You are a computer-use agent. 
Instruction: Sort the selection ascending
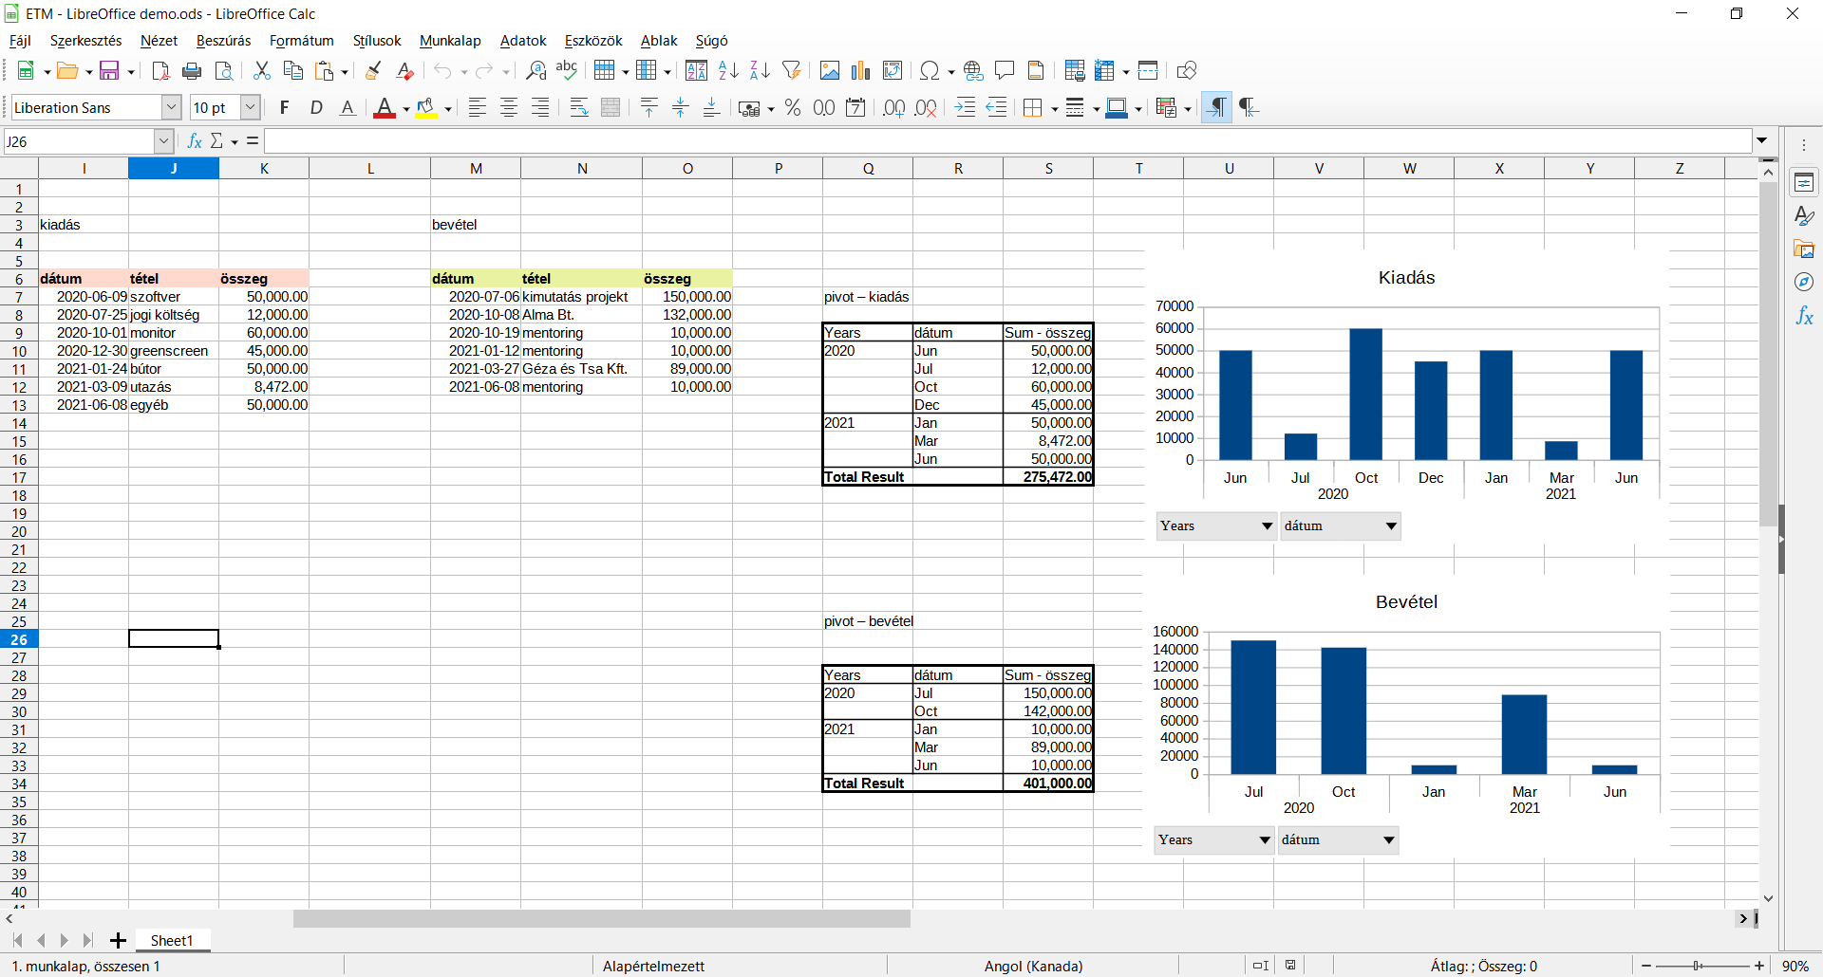click(x=727, y=70)
